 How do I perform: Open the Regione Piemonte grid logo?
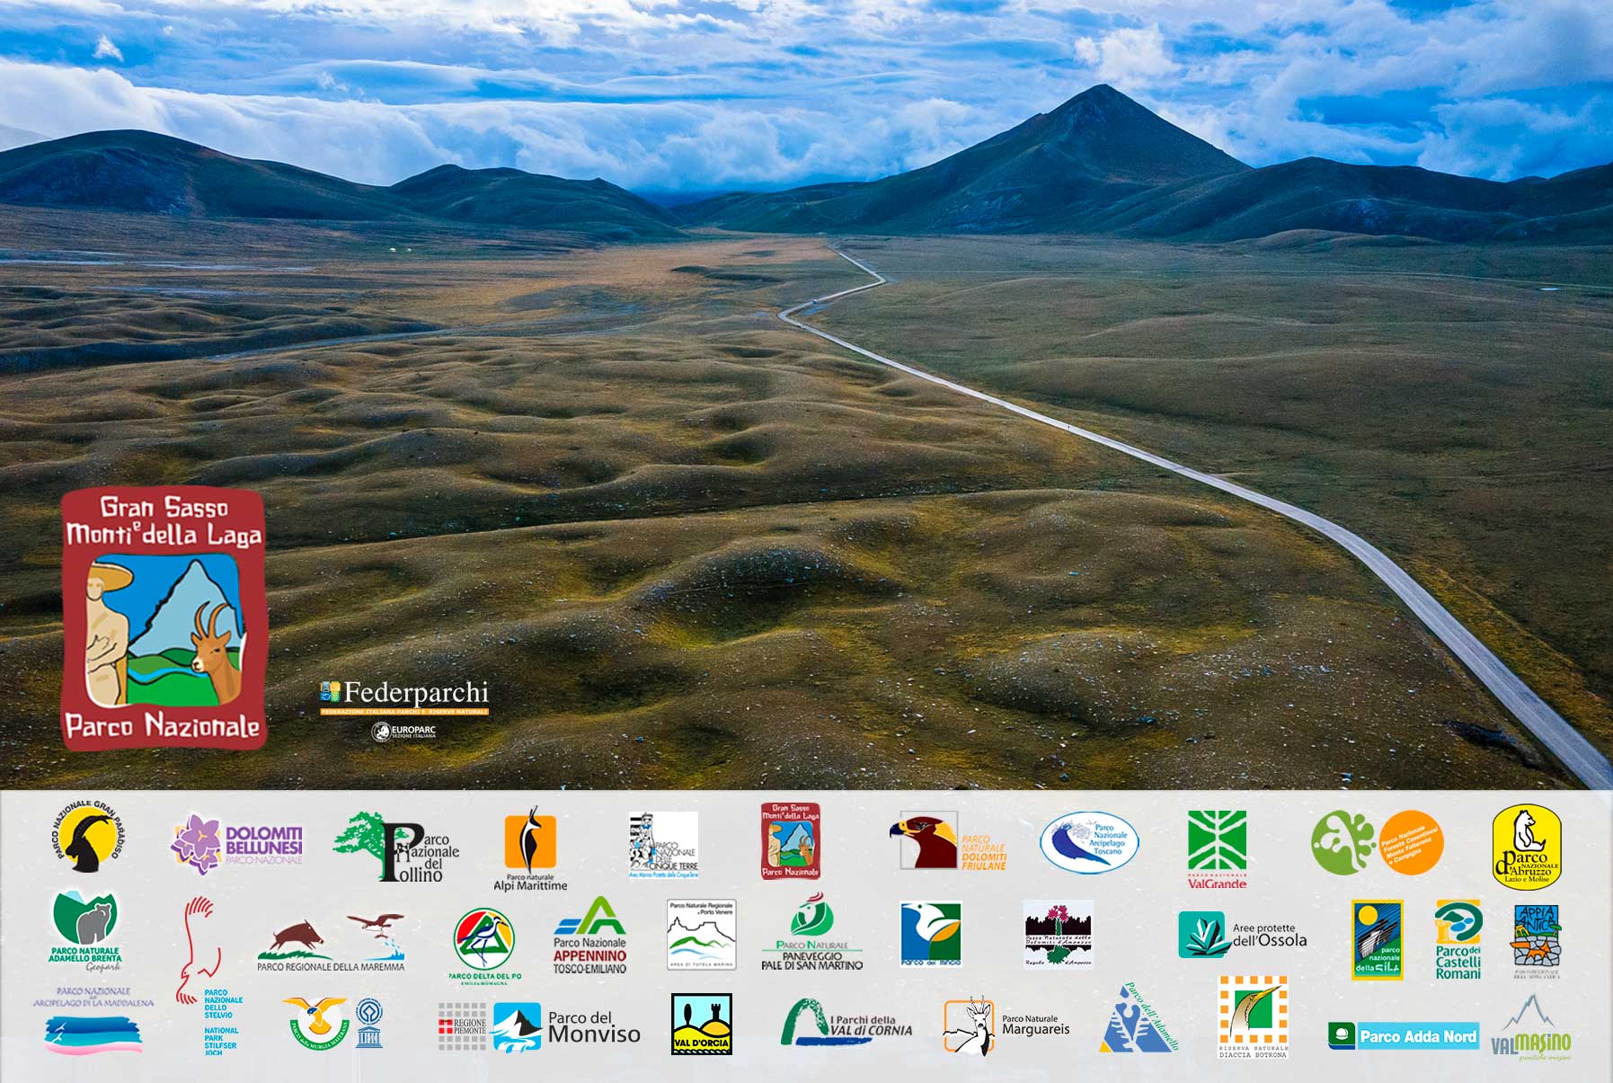pyautogui.click(x=462, y=1026)
